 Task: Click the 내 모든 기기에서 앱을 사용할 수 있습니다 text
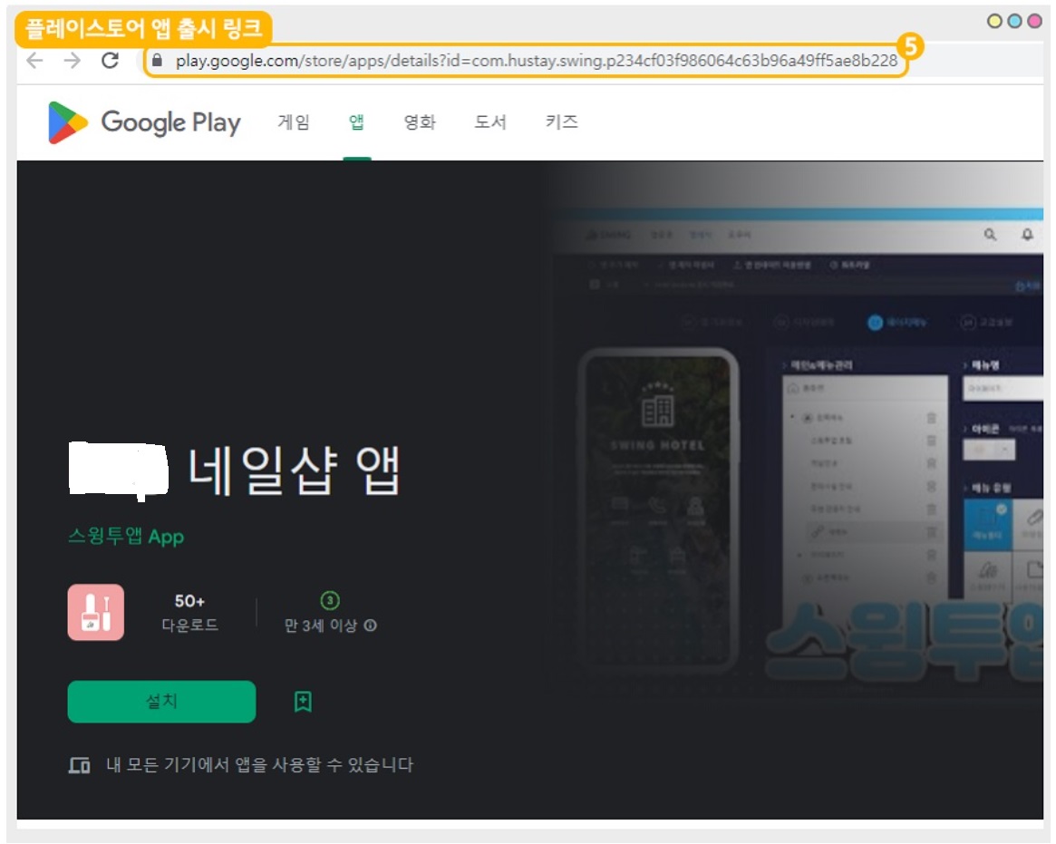tap(260, 765)
